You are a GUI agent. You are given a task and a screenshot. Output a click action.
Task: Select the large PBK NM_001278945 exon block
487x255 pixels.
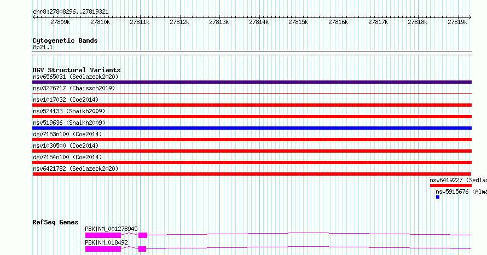pyautogui.click(x=103, y=235)
